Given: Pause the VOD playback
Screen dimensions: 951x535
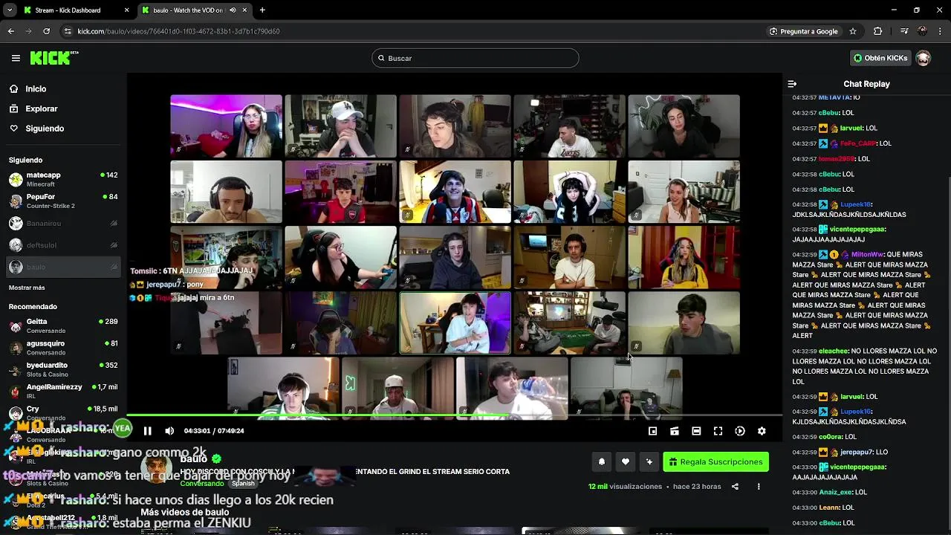Looking at the screenshot, I should (x=147, y=431).
